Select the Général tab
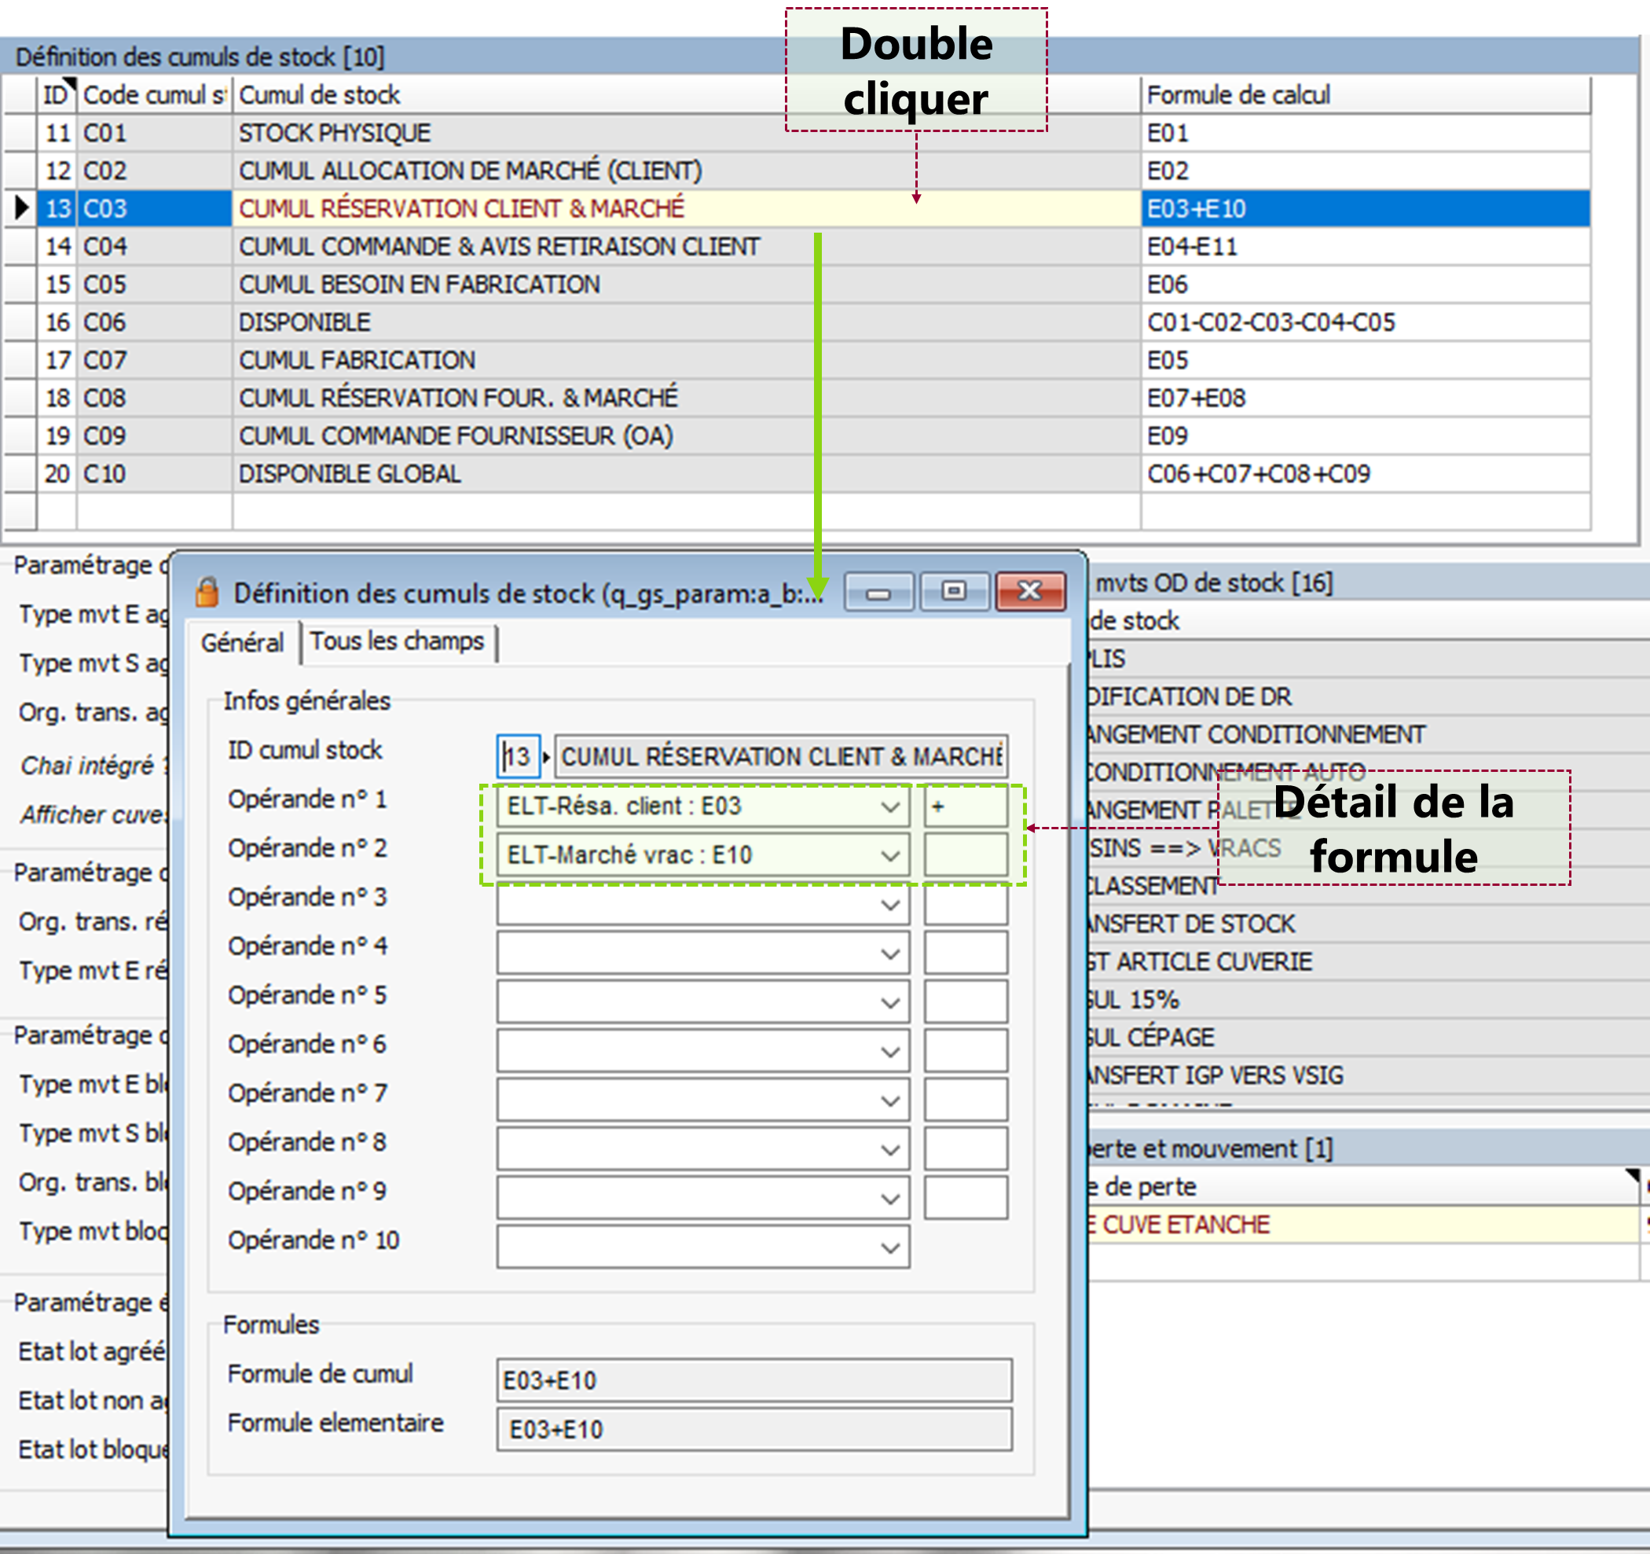 (x=242, y=642)
